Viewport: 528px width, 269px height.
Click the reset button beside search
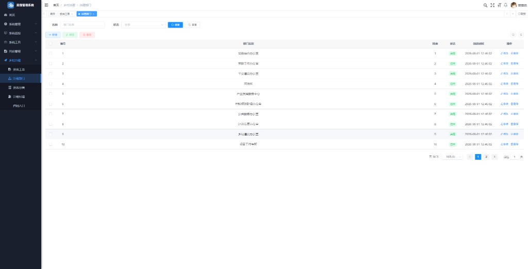192,25
